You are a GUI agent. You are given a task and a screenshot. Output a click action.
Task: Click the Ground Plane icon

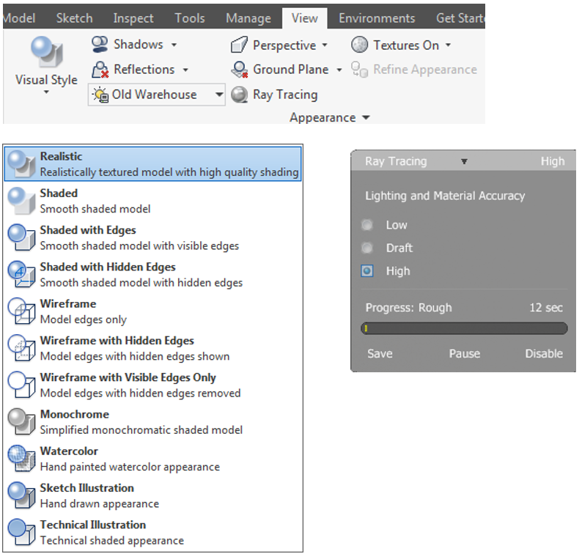click(x=239, y=70)
